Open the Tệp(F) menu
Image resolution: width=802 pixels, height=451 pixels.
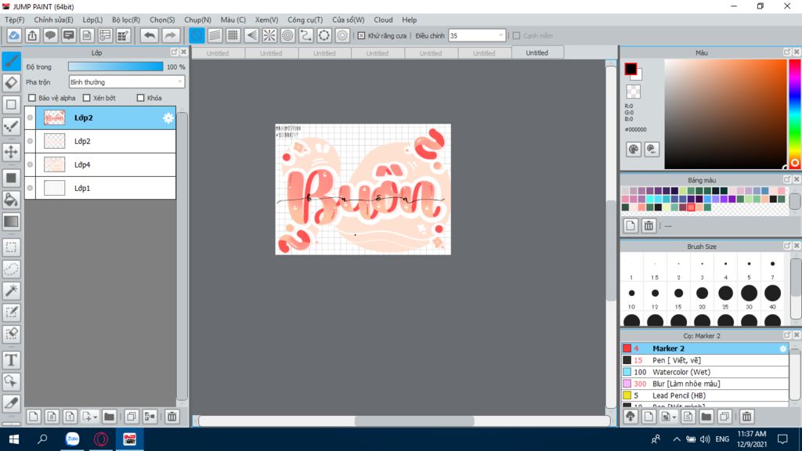click(x=14, y=20)
